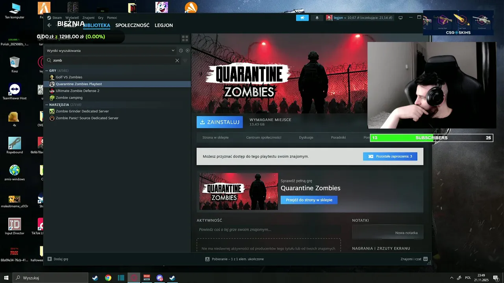The height and width of the screenshot is (283, 504).
Task: Toggle library grid view icon
Action: pos(185,39)
